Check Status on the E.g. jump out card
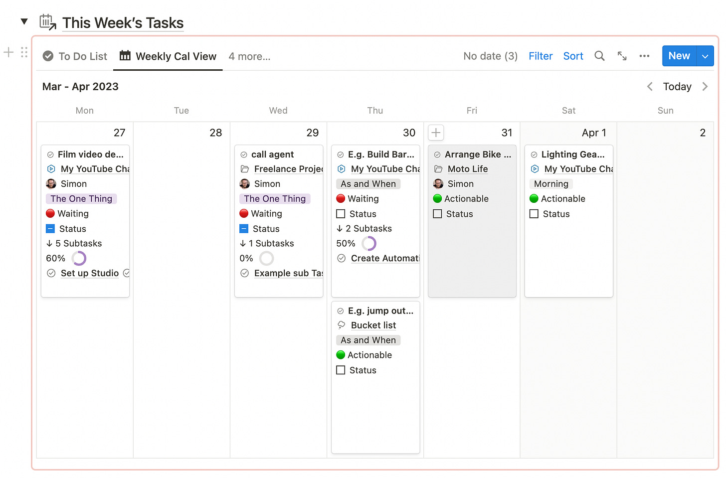This screenshot has width=726, height=478. [341, 370]
